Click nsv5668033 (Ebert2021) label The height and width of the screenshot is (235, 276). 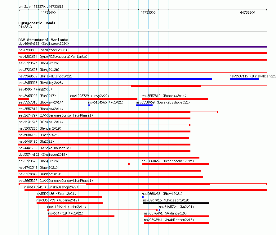point(162,194)
